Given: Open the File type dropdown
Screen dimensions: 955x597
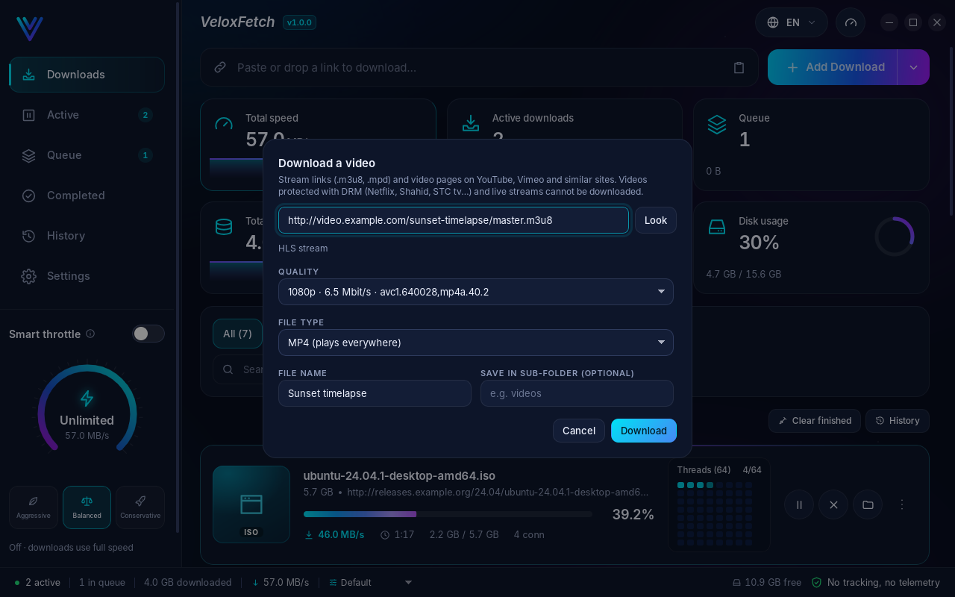Looking at the screenshot, I should pyautogui.click(x=476, y=343).
